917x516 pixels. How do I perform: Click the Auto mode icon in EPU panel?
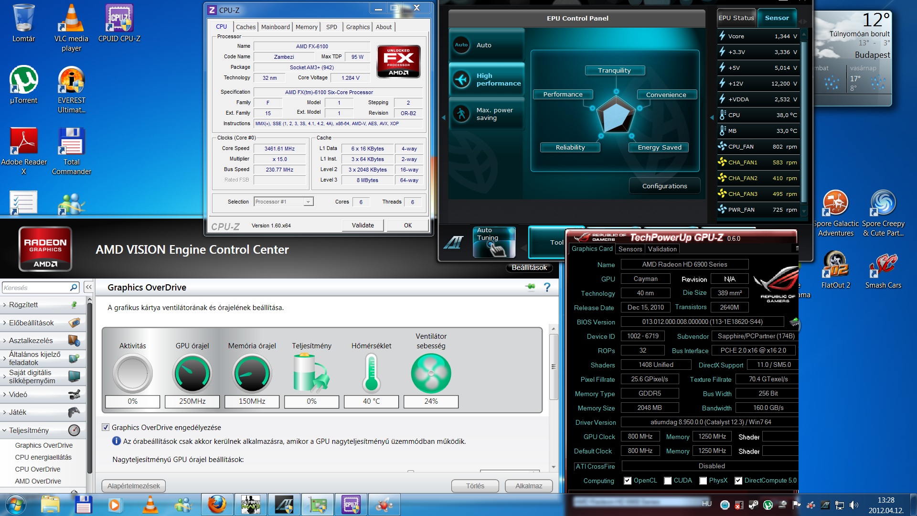tap(461, 45)
